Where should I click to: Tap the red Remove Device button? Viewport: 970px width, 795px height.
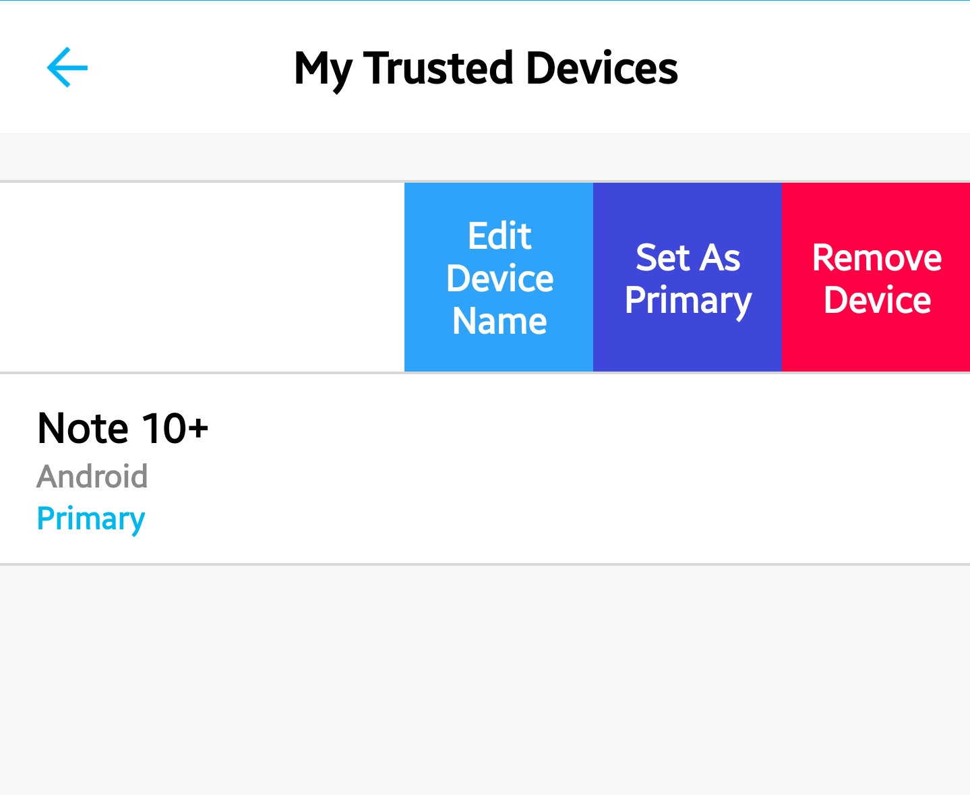[876, 277]
